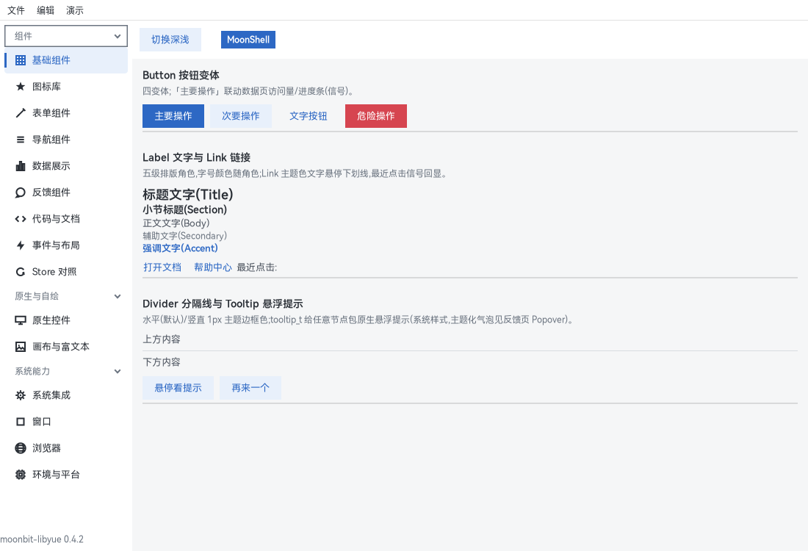808x551 pixels.
Task: Go to 表单组件 page
Action: coord(66,113)
